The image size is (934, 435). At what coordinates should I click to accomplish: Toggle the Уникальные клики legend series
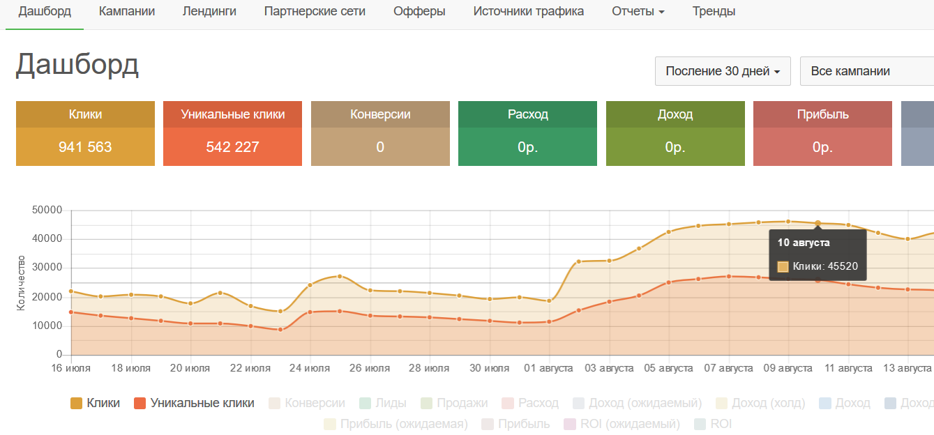click(x=195, y=403)
